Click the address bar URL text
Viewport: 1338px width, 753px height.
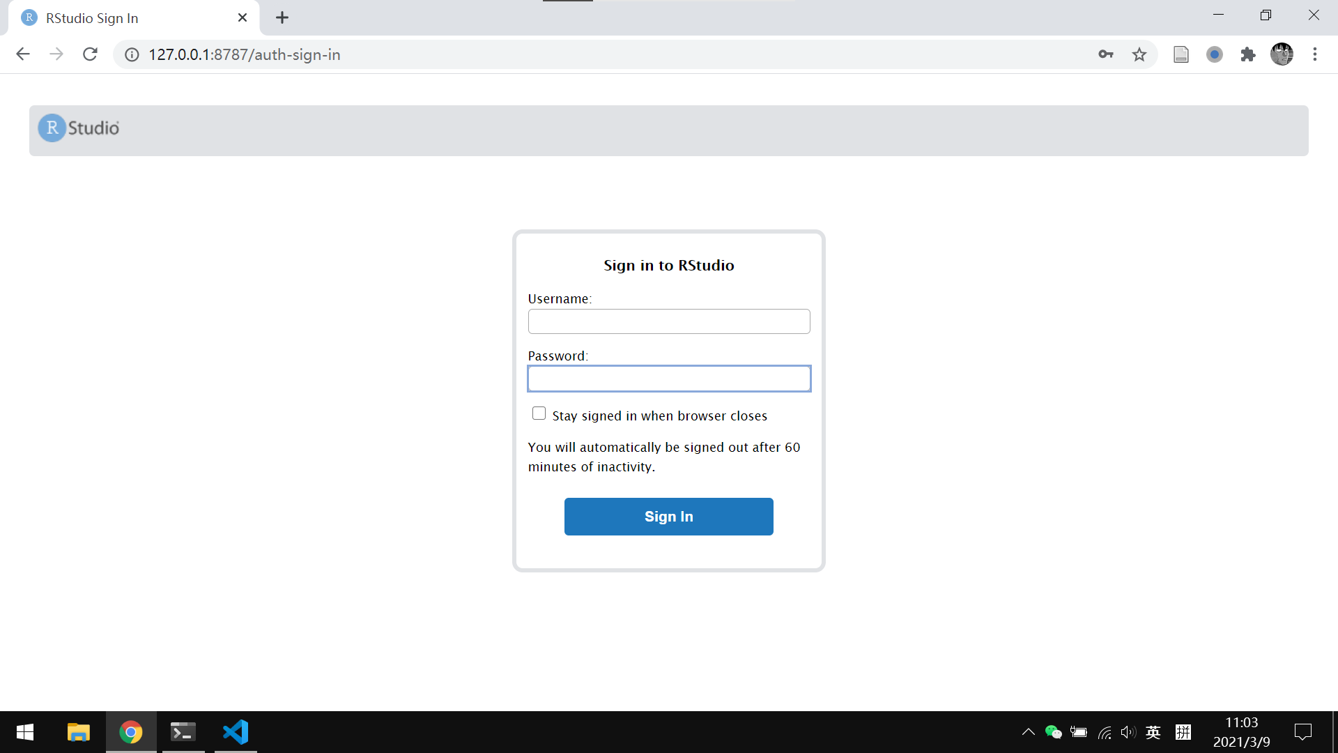tap(245, 54)
